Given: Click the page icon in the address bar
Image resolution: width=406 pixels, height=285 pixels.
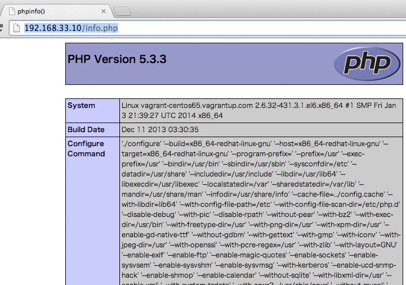Looking at the screenshot, I should pos(16,28).
